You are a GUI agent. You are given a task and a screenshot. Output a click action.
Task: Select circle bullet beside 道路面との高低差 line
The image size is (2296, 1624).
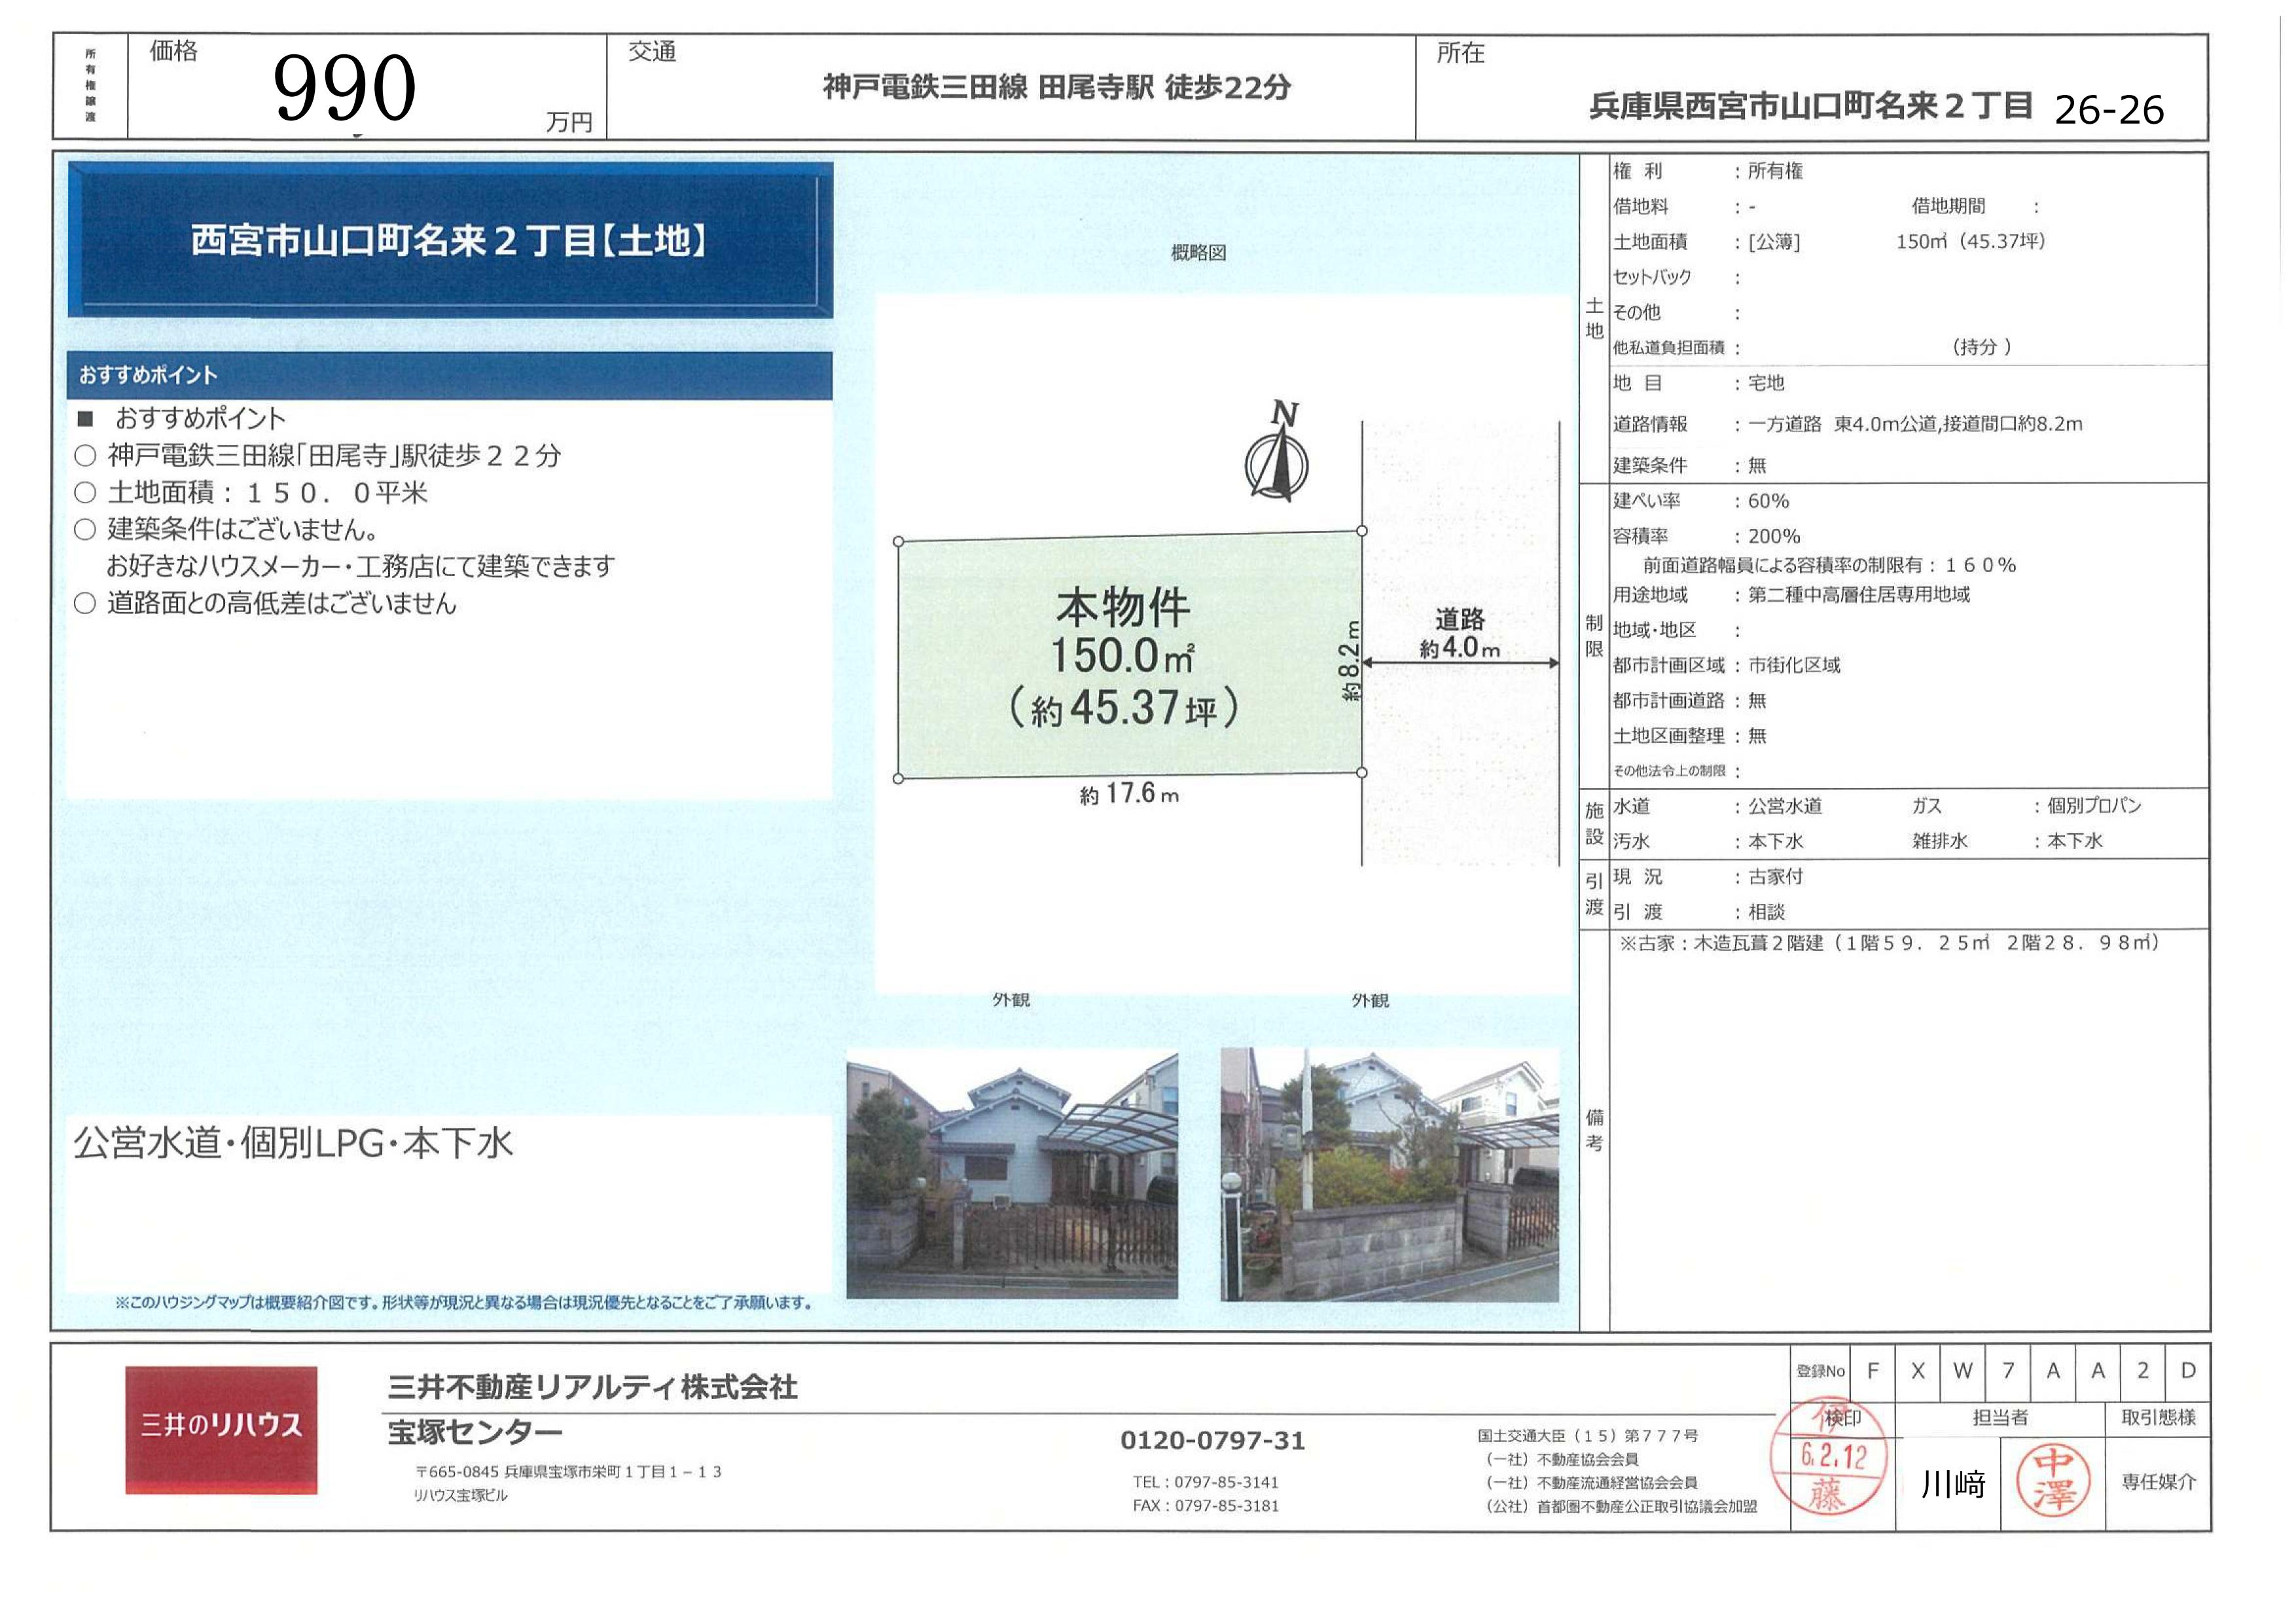(86, 603)
